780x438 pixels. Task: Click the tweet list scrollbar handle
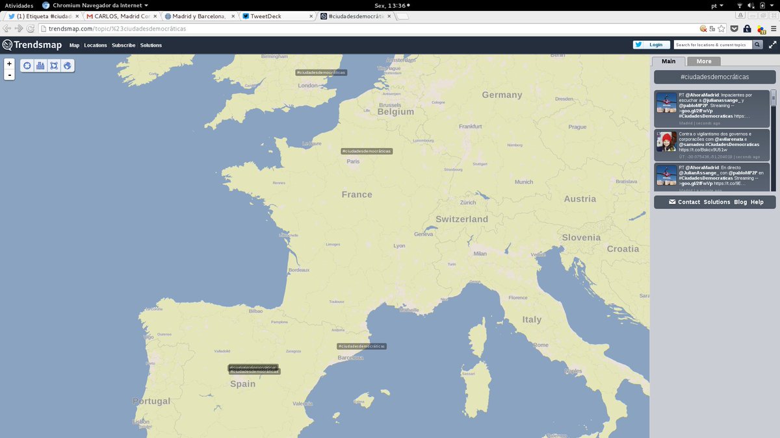[773, 97]
